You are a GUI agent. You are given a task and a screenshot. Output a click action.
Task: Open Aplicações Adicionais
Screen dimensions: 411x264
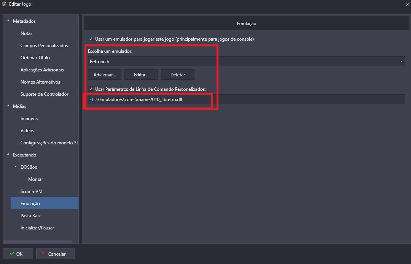tap(42, 70)
